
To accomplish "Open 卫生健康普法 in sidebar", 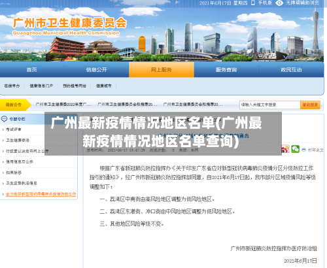I will (x=18, y=140).
